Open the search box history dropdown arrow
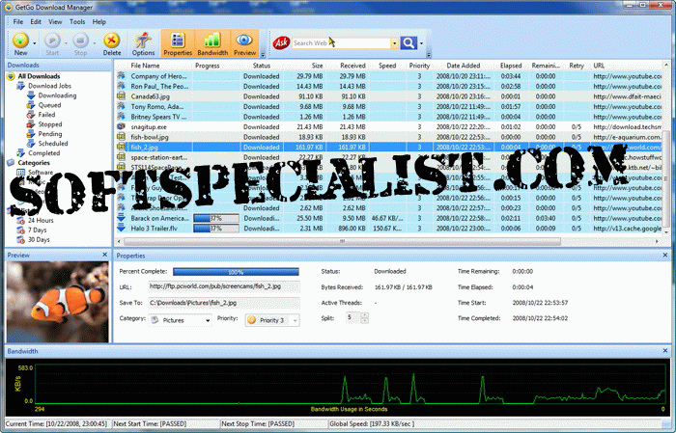The height and width of the screenshot is (433, 676). click(394, 43)
